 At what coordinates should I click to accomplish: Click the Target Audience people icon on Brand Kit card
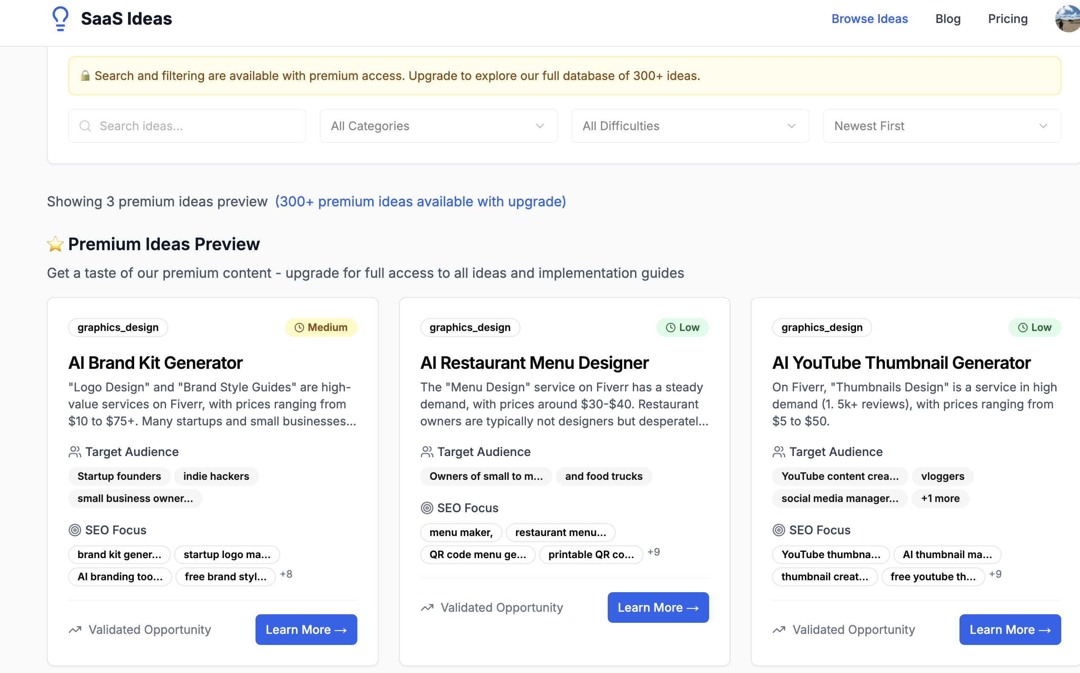point(74,451)
